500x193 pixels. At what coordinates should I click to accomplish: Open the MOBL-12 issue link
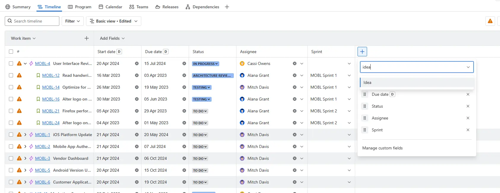tap(51, 75)
